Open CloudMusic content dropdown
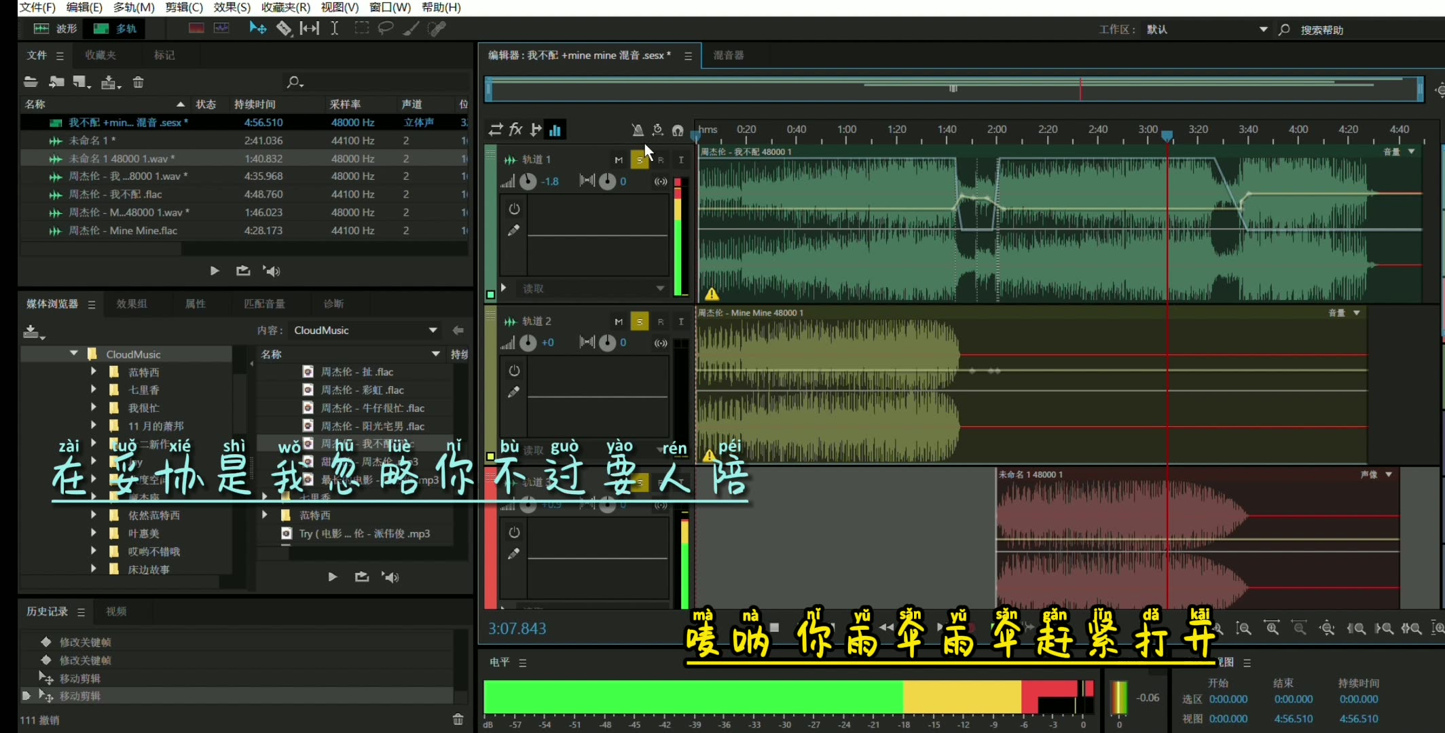 365,331
